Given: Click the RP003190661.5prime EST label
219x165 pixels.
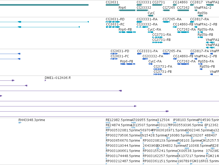Looking at the screenshot, I should point(123,151).
